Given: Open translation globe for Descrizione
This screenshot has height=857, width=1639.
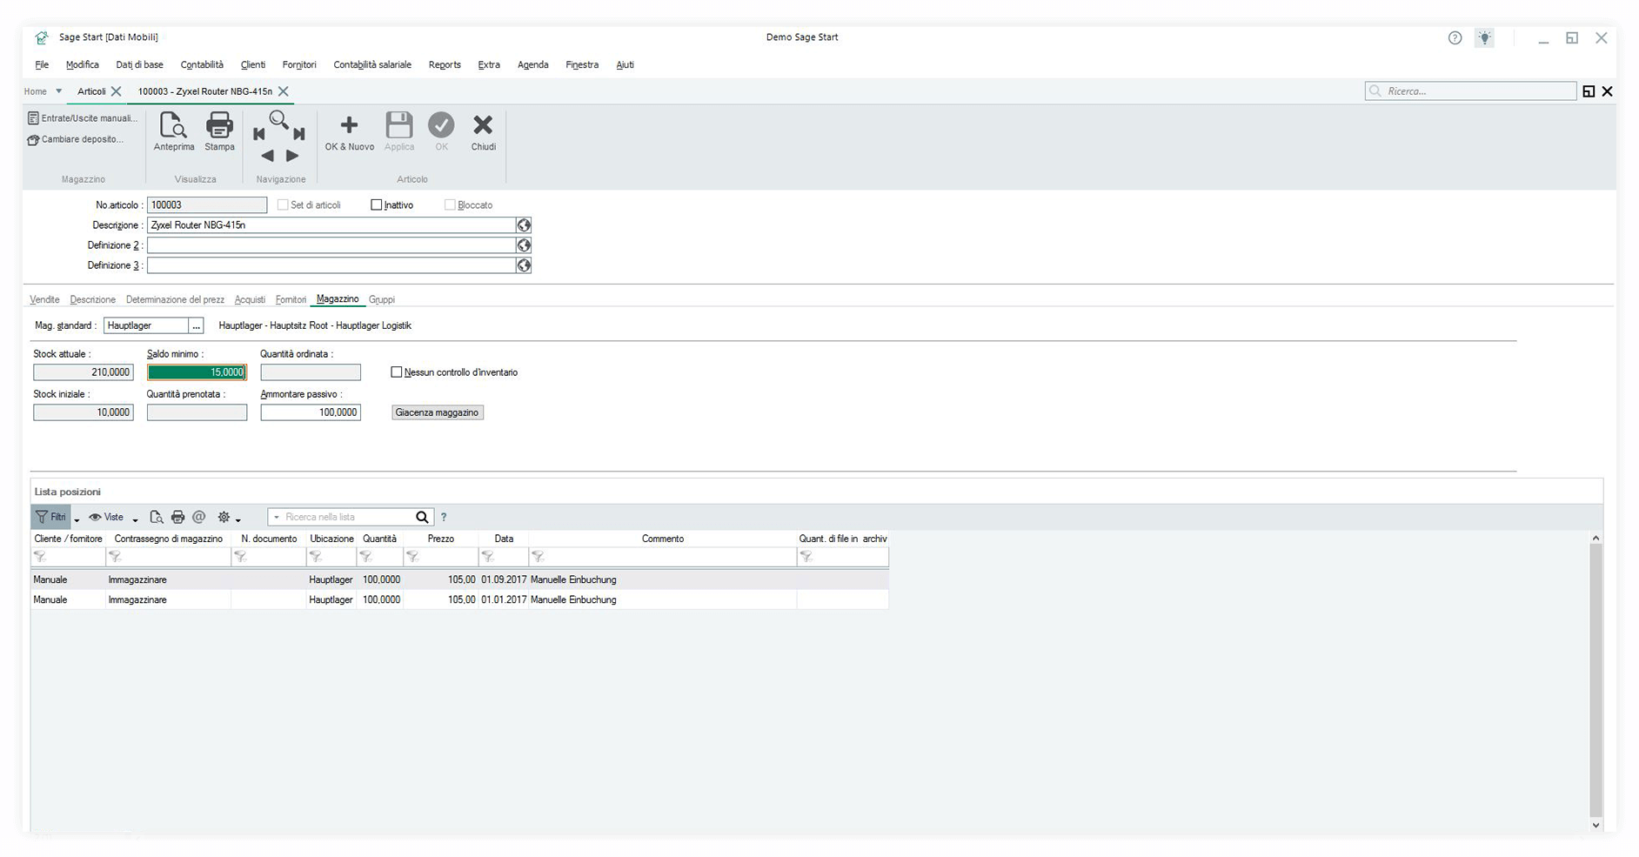Looking at the screenshot, I should [524, 225].
